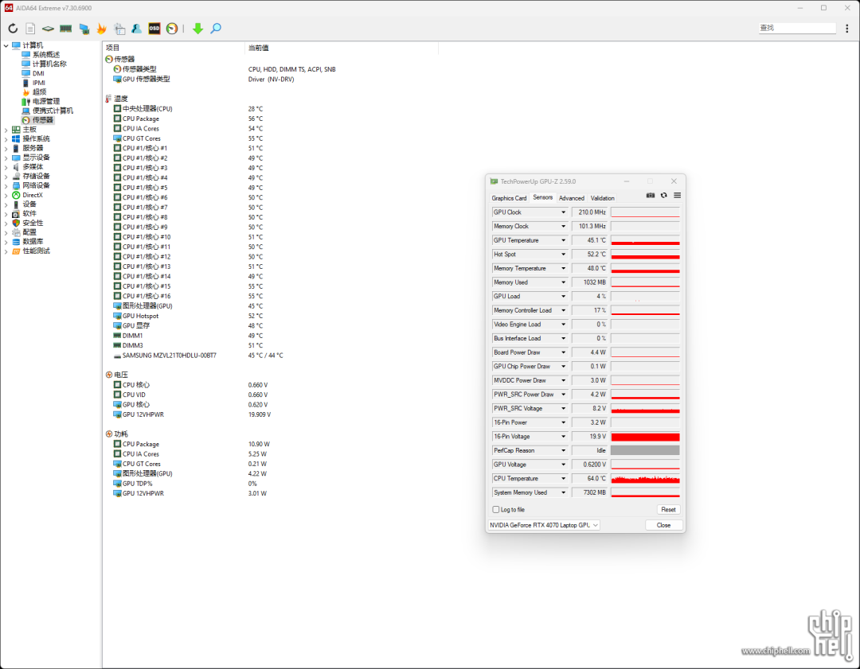
Task: Open the RTX 4070 GPU selector dropdown
Action: click(544, 525)
